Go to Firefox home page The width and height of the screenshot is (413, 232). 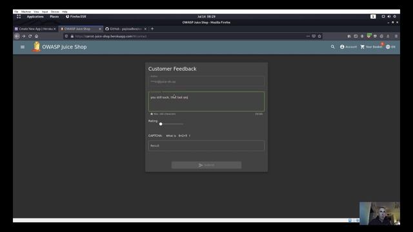click(37, 36)
